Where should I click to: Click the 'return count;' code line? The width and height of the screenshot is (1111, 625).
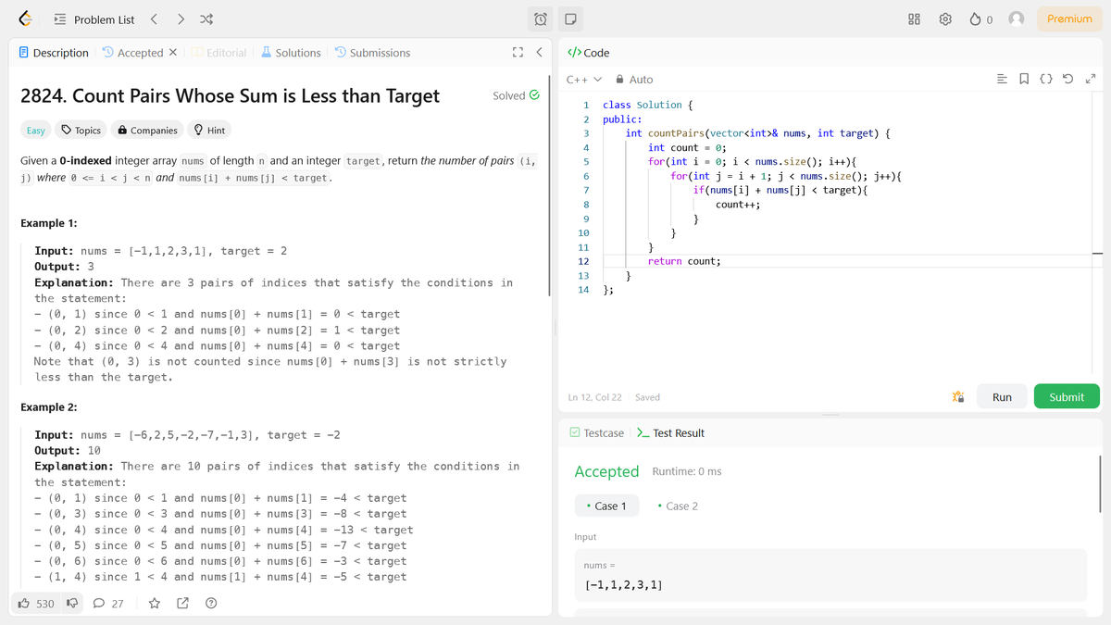tap(684, 261)
